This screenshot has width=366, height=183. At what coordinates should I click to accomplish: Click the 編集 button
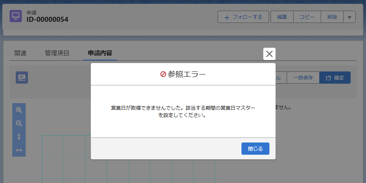coord(282,17)
